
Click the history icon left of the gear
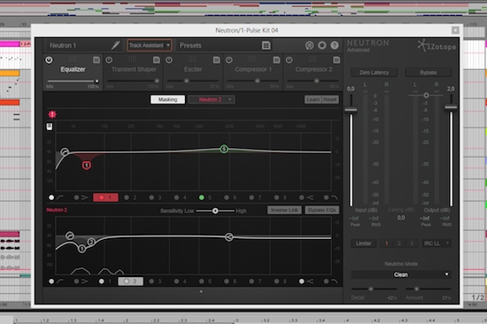coord(309,45)
